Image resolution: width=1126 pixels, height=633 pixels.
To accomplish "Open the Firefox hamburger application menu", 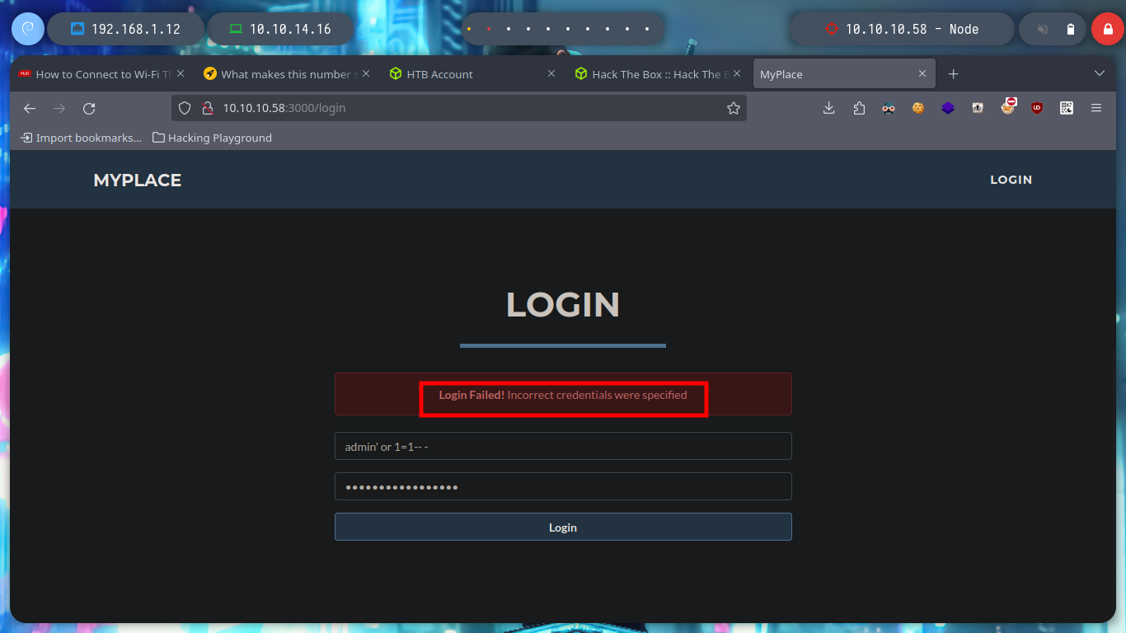I will (x=1096, y=108).
